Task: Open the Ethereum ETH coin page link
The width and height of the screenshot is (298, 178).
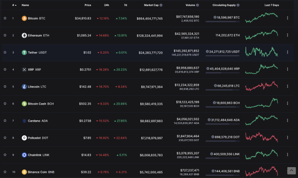Action: (x=38, y=36)
